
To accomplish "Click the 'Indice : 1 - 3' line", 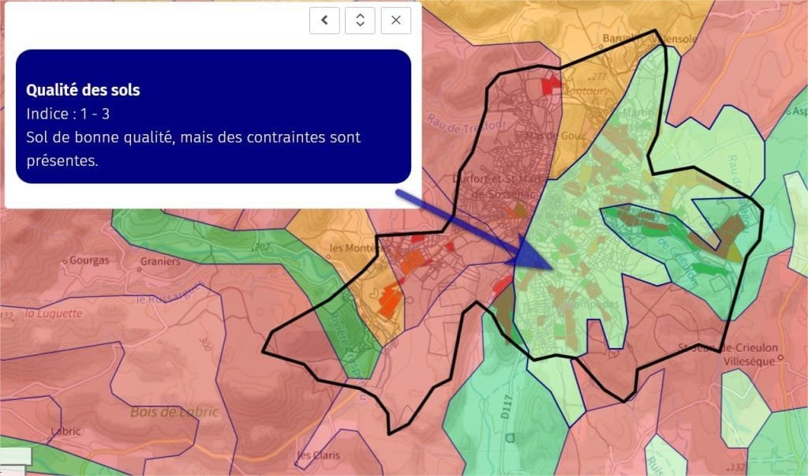I will (x=68, y=114).
